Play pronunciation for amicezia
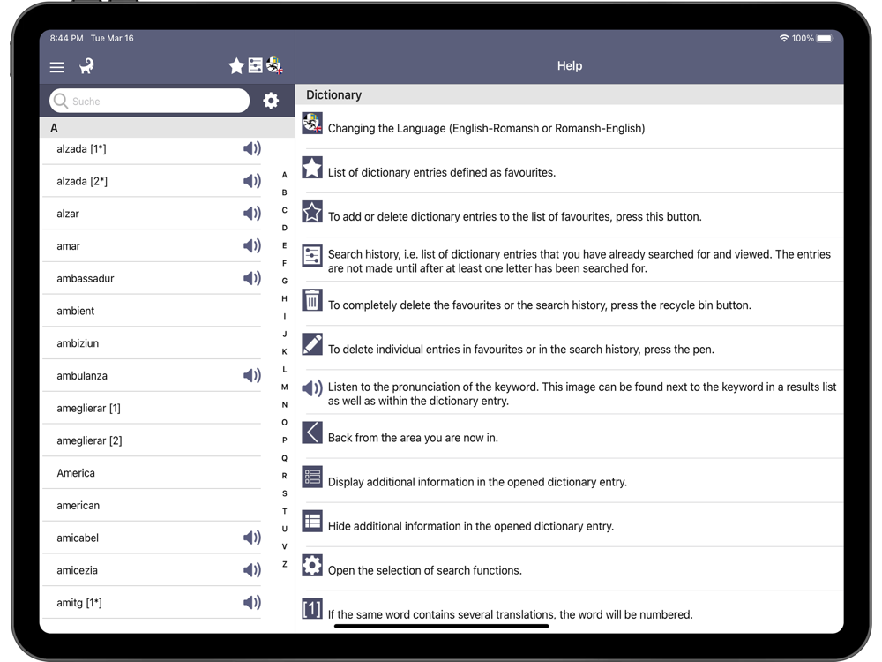 point(252,570)
